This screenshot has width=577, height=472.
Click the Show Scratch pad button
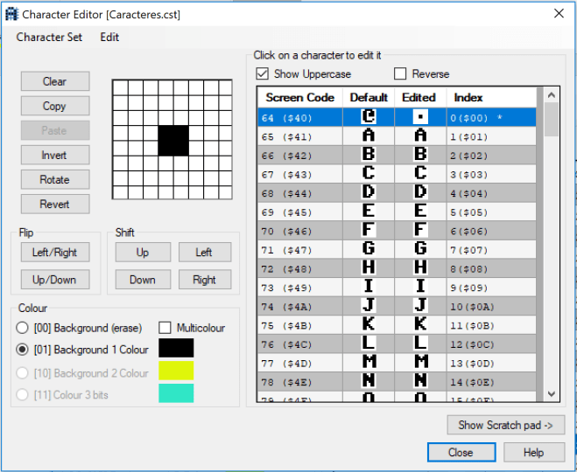[x=505, y=426]
